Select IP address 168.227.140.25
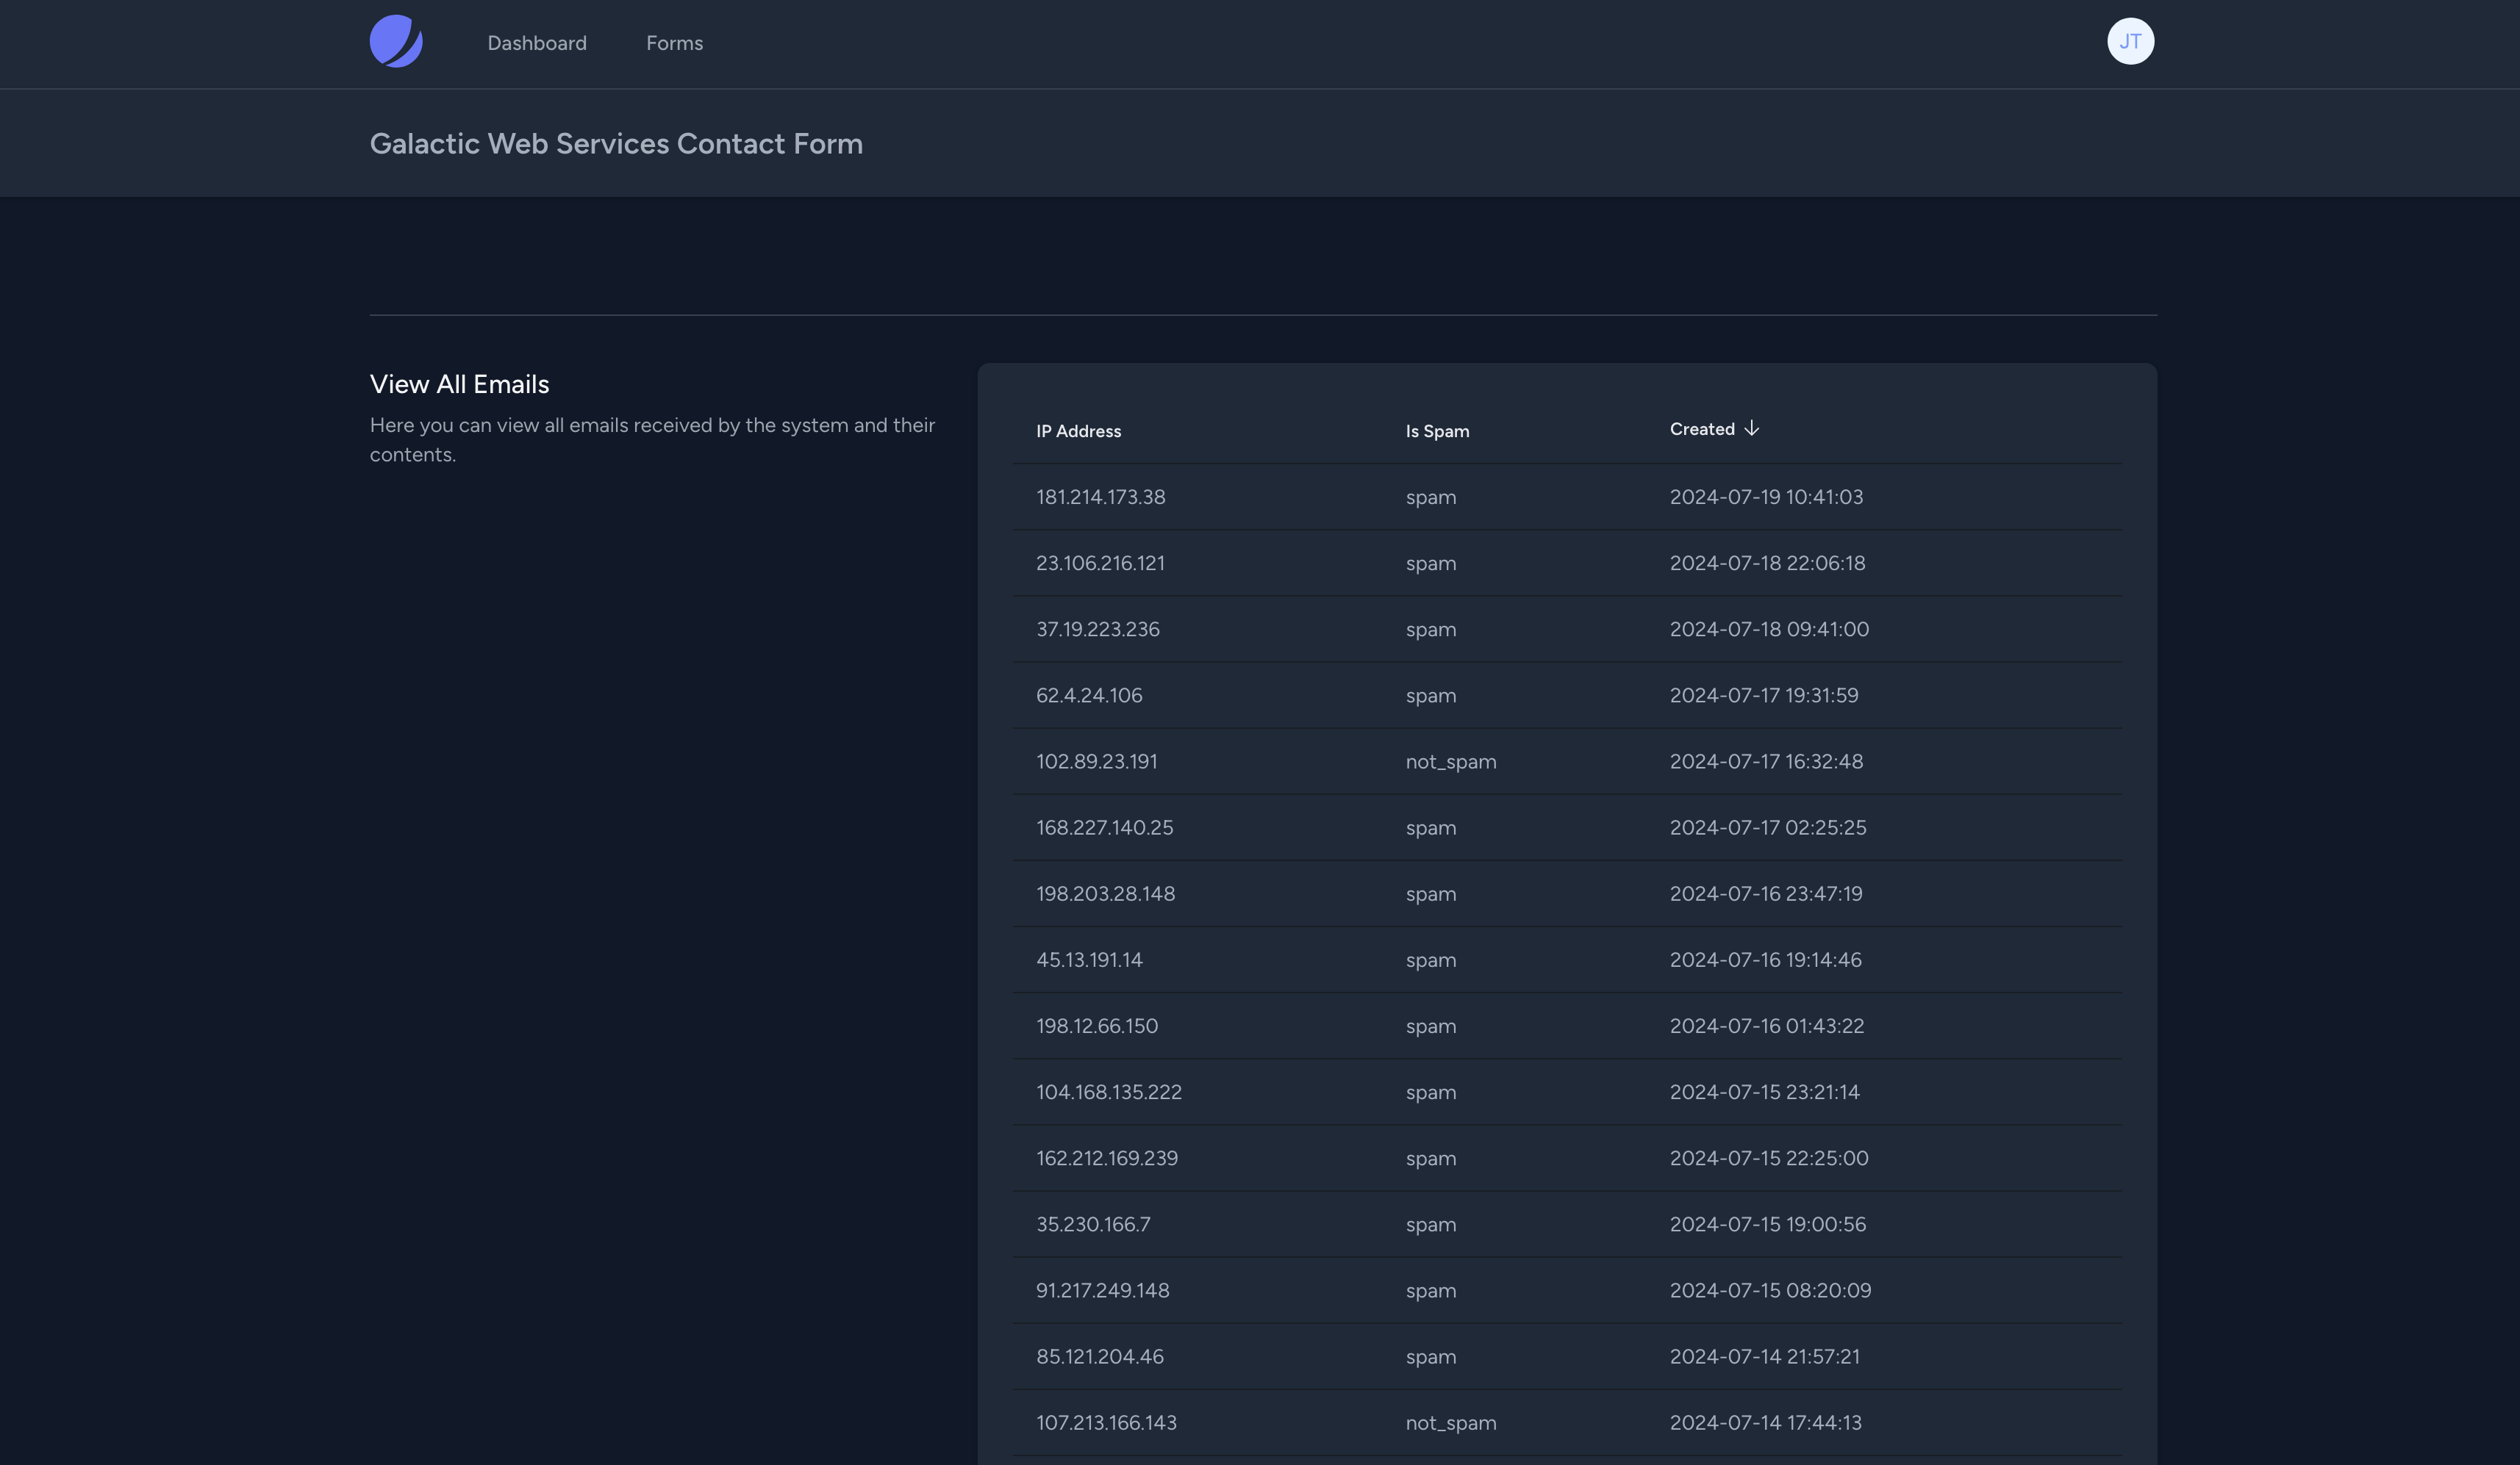The height and width of the screenshot is (1465, 2520). pos(1105,827)
